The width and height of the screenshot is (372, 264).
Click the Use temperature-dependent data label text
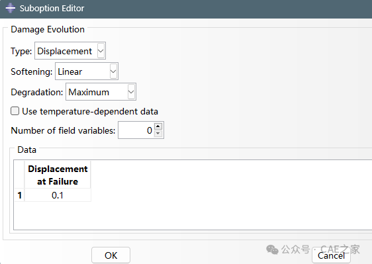tap(90, 111)
